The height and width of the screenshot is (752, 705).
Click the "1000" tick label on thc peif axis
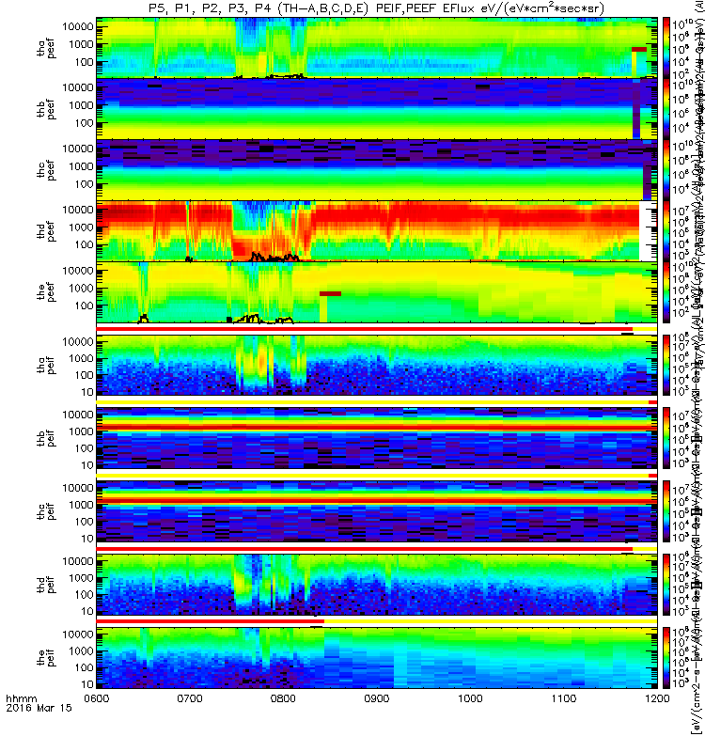coord(81,505)
